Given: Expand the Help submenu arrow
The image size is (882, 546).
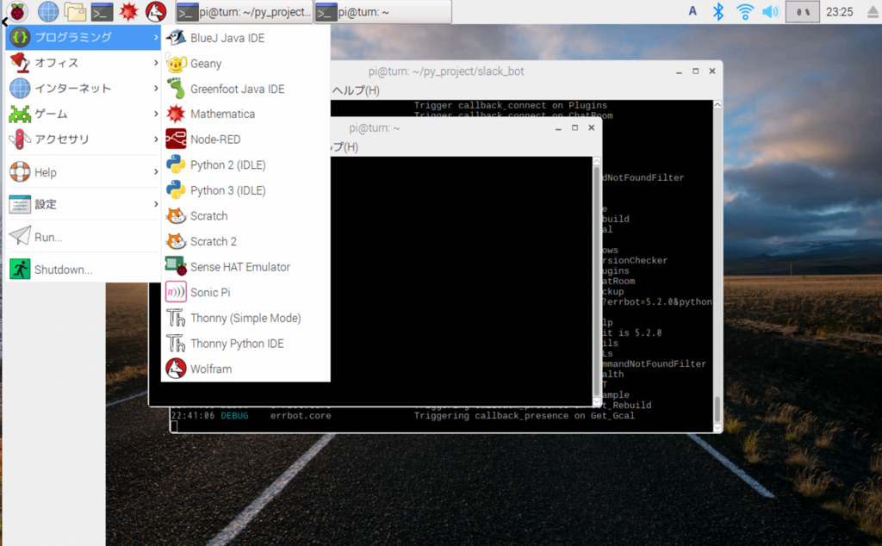Looking at the screenshot, I should pyautogui.click(x=156, y=172).
